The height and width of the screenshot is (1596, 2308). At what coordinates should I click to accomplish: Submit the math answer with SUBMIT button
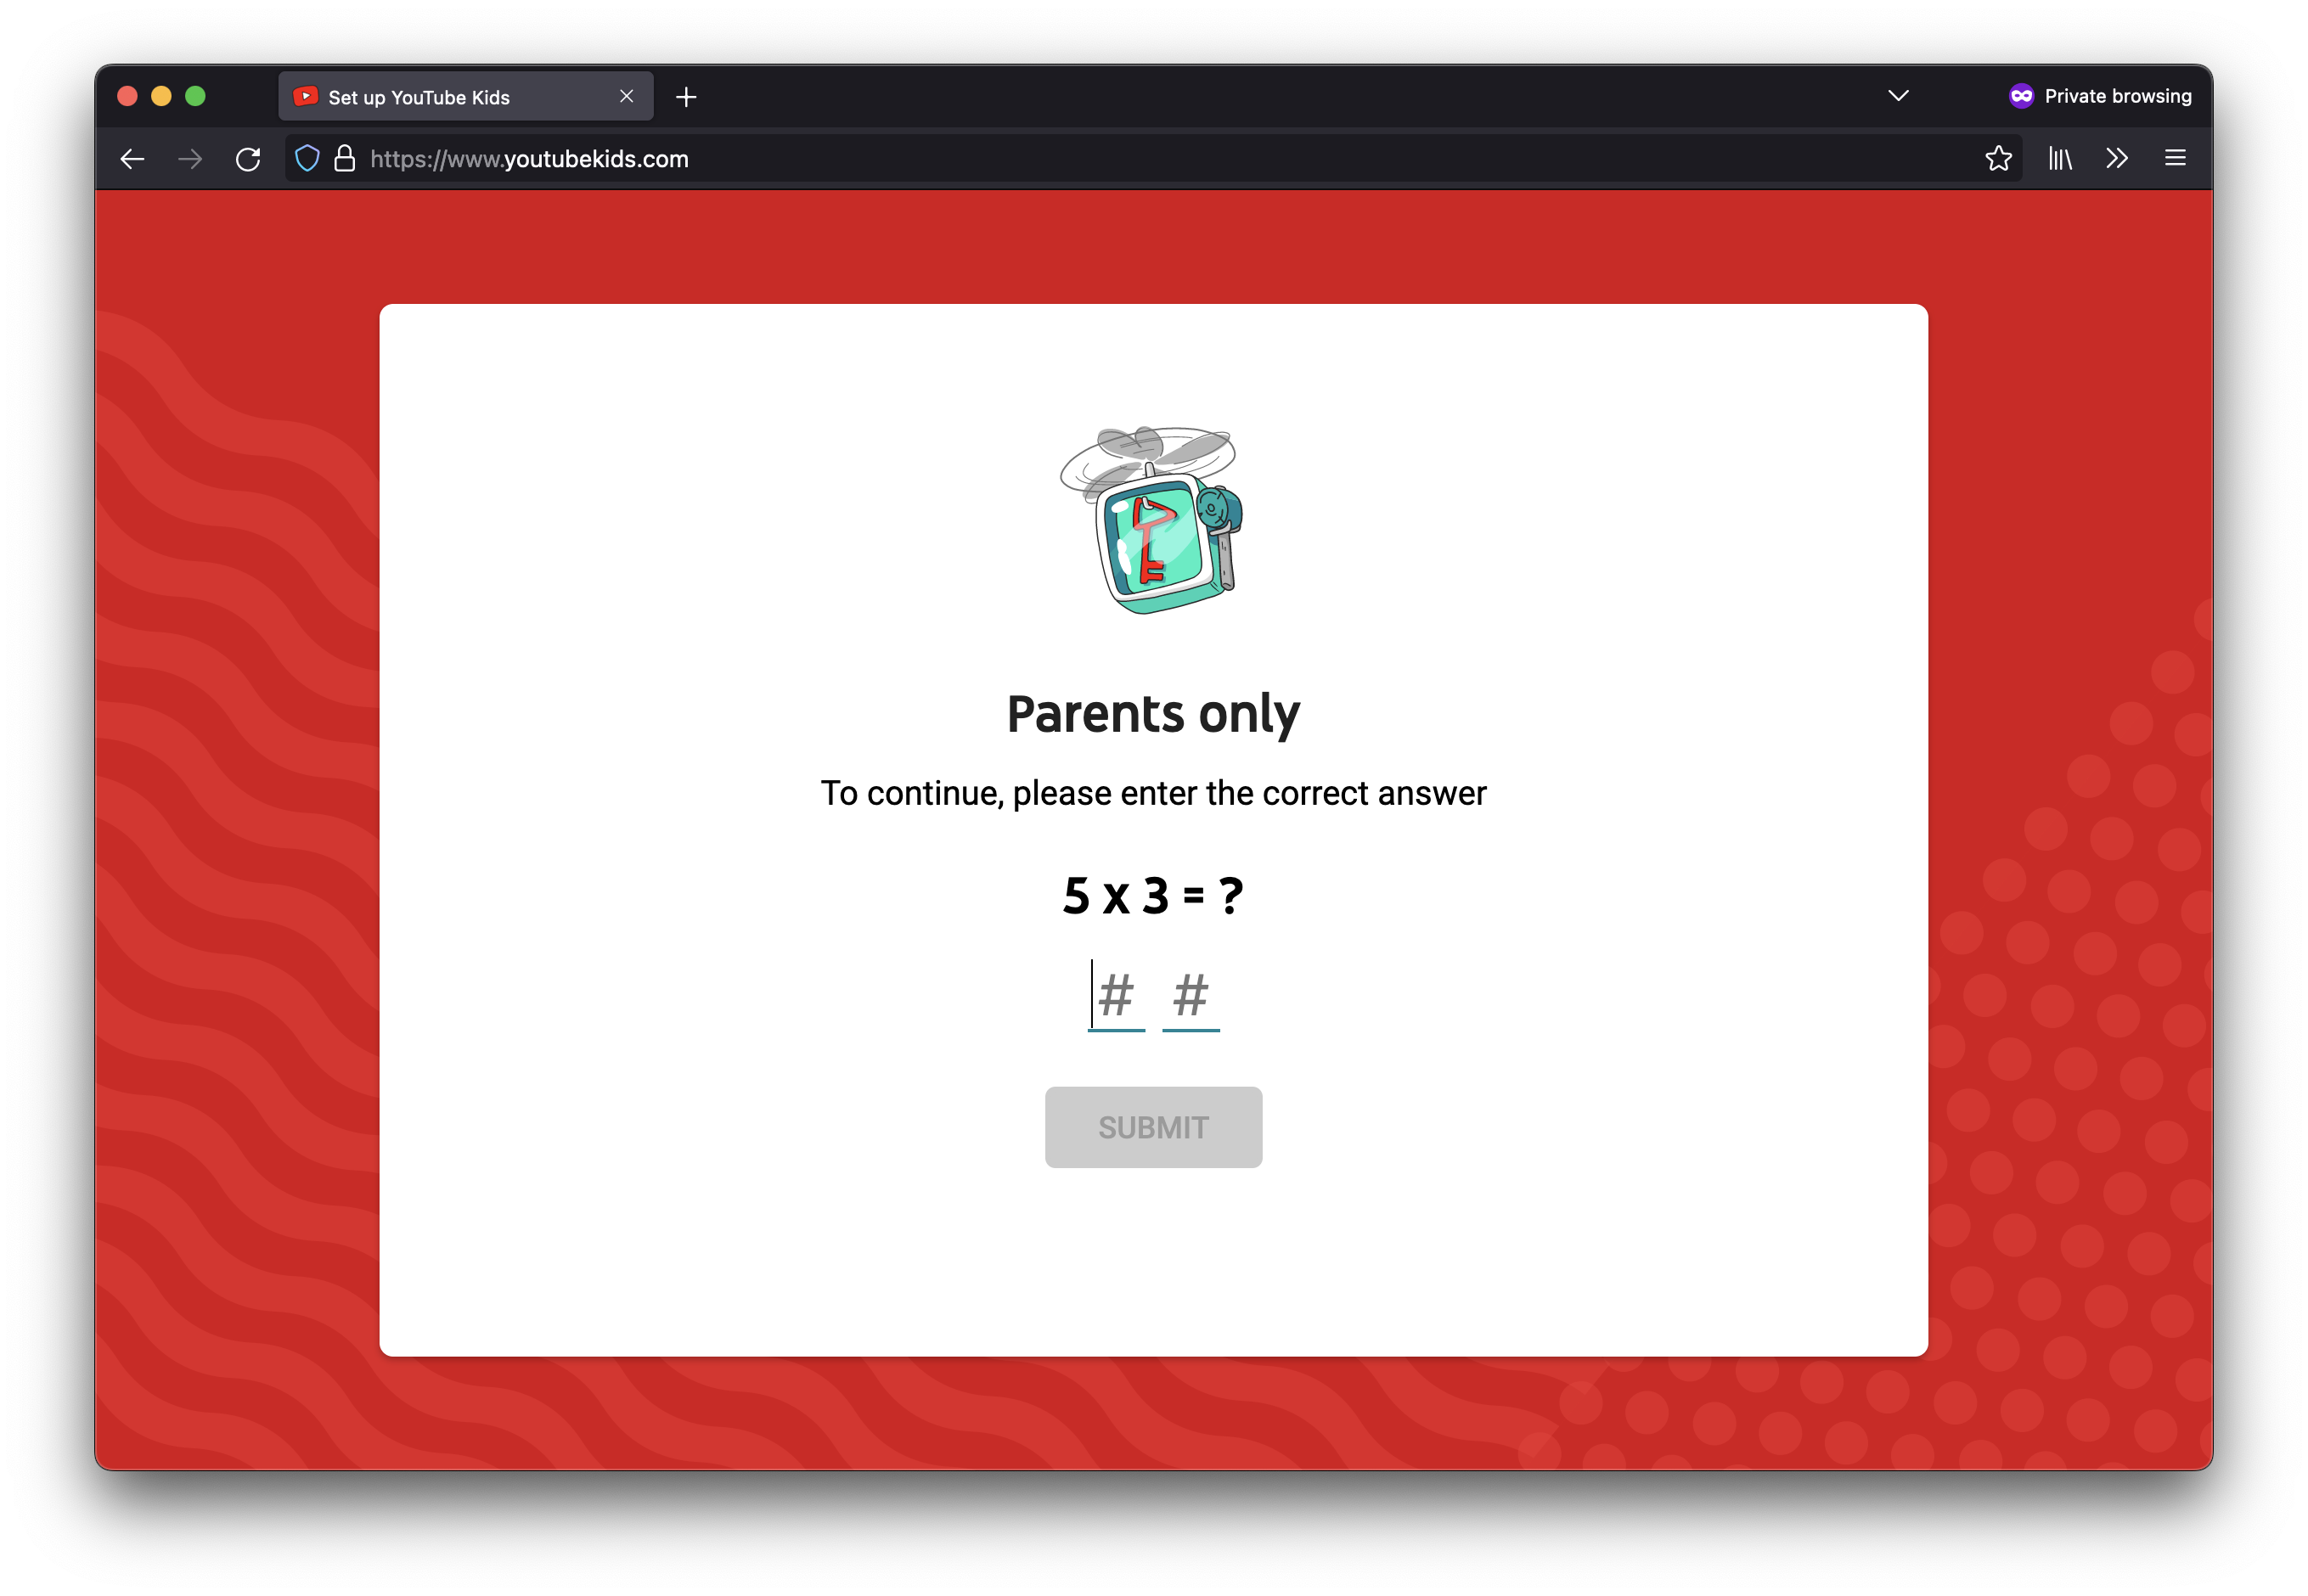click(x=1152, y=1126)
